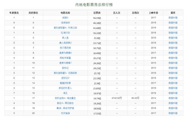Open the 功夫瑜伽 movie link
The width and height of the screenshot is (189, 118).
click(x=65, y=113)
